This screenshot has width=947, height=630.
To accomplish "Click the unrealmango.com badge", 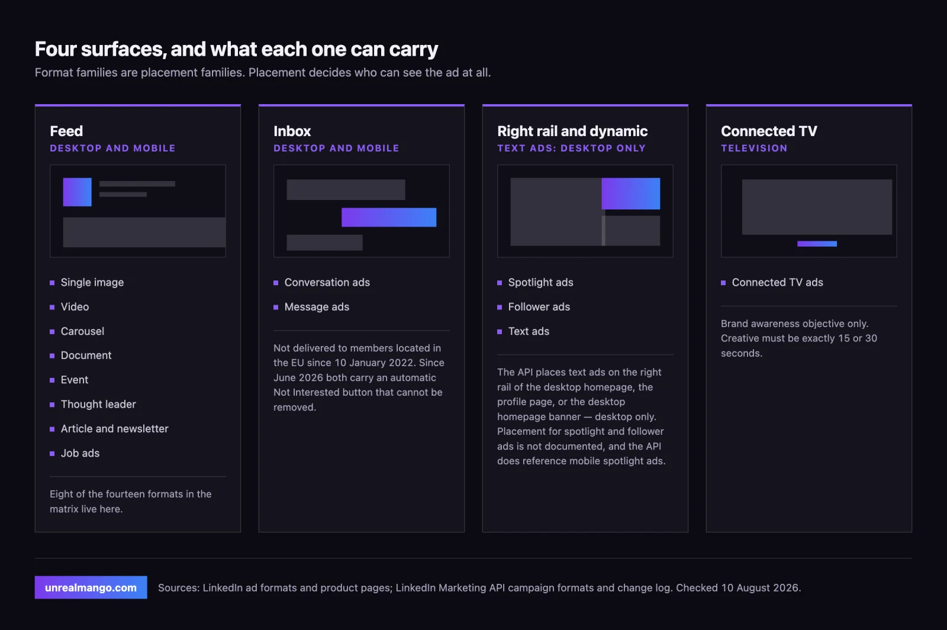I will click(x=91, y=587).
